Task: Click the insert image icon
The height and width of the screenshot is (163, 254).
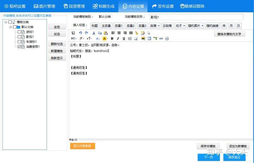Action: [143, 39]
